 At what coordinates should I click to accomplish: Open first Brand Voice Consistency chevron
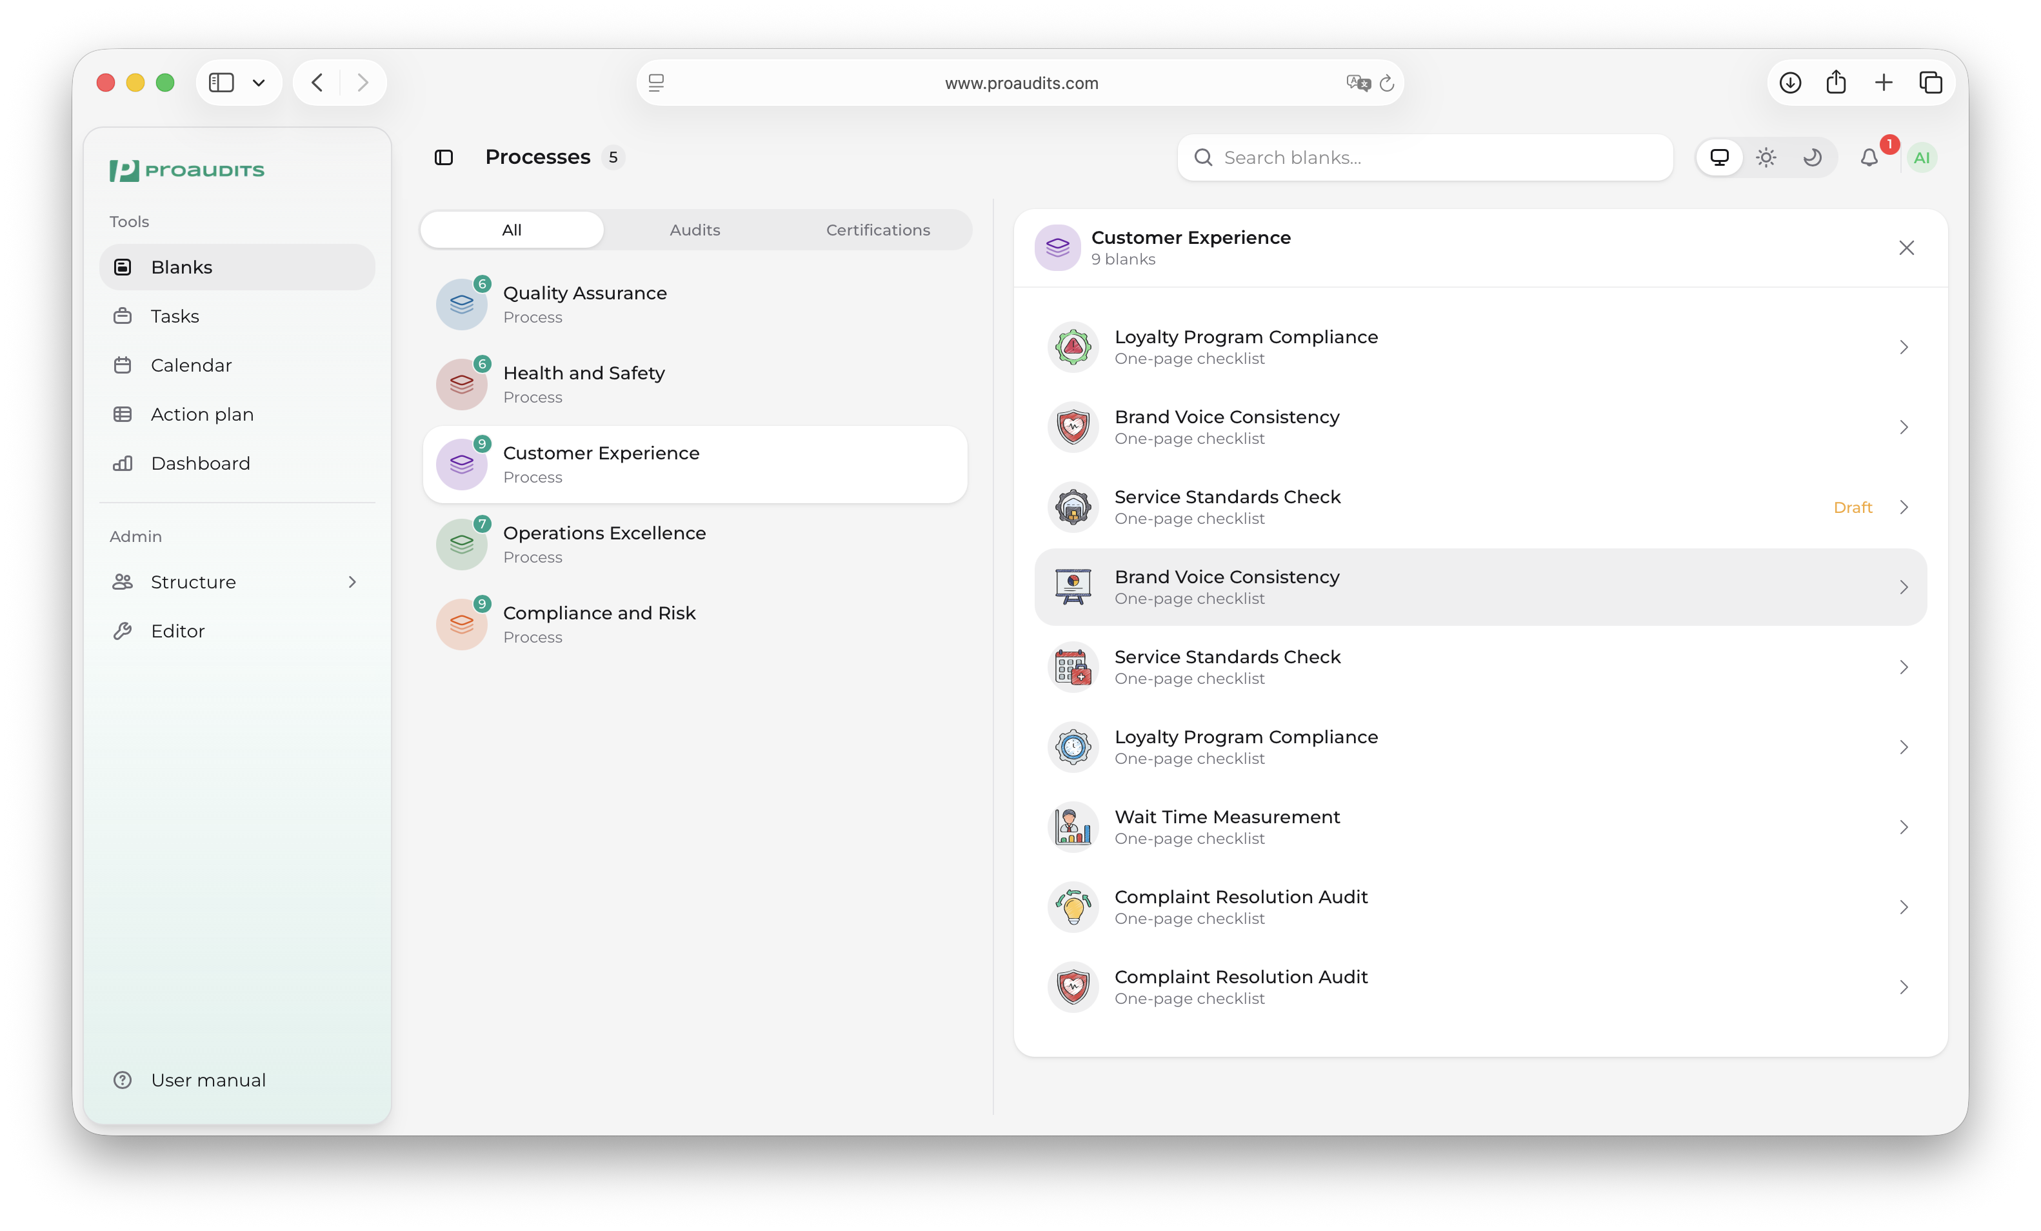tap(1904, 428)
